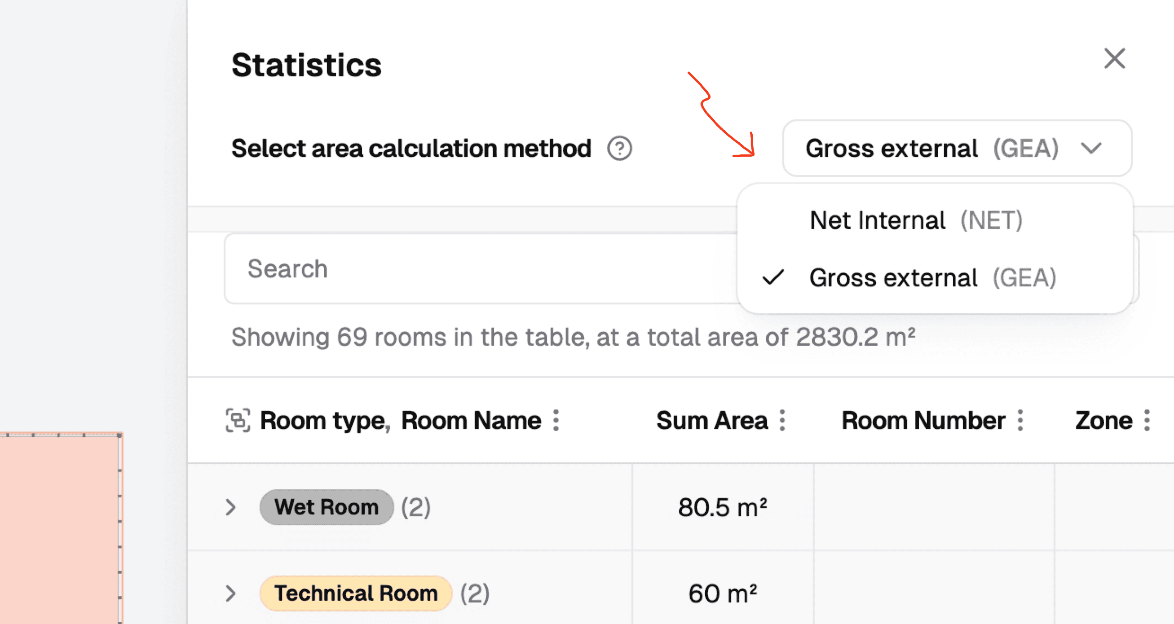The height and width of the screenshot is (624, 1174).
Task: Click the 80.5 m² Wet Room area cell
Action: 723,507
